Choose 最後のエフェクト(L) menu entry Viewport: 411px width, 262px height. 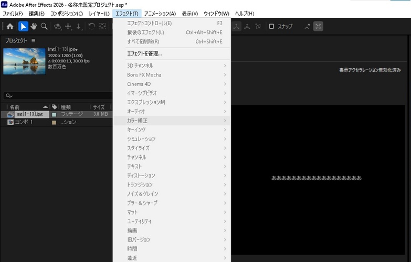click(x=172, y=32)
